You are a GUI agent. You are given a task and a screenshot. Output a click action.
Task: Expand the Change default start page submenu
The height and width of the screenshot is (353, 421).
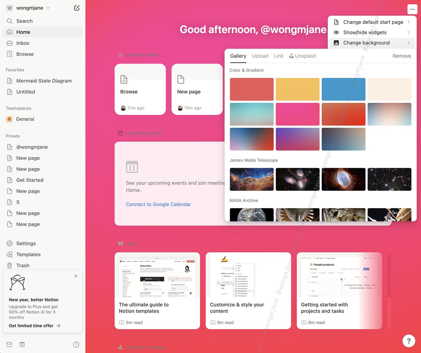pyautogui.click(x=373, y=22)
